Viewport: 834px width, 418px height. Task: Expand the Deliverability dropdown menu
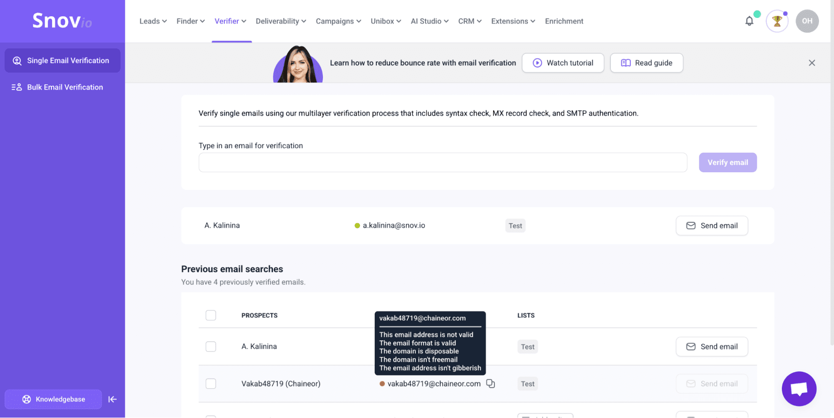[x=281, y=21]
